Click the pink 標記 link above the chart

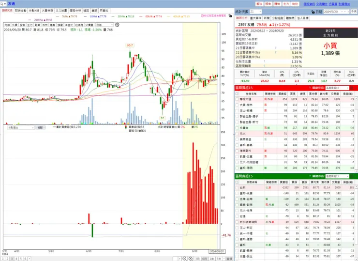[213, 16]
